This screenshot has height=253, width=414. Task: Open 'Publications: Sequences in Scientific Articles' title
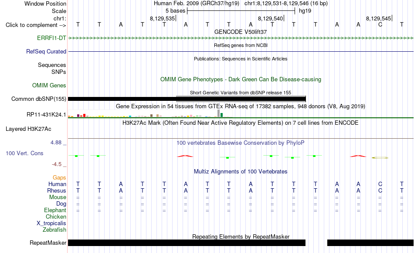tap(241, 59)
